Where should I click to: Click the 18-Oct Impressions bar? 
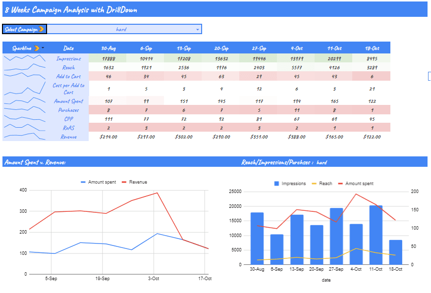click(x=395, y=252)
